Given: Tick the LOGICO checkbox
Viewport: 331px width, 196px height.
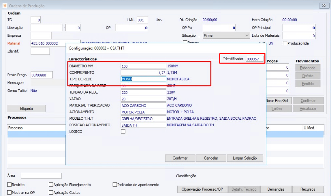Looking at the screenshot, I should 123,131.
